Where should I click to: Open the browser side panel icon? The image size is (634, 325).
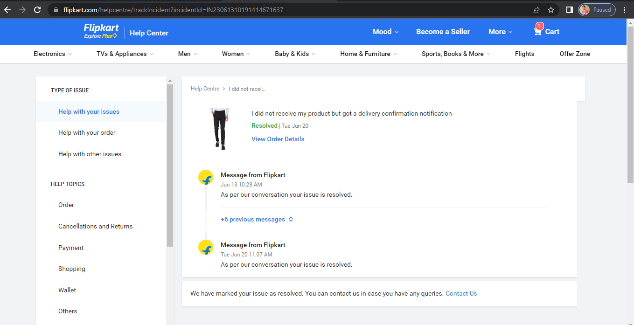(x=569, y=10)
